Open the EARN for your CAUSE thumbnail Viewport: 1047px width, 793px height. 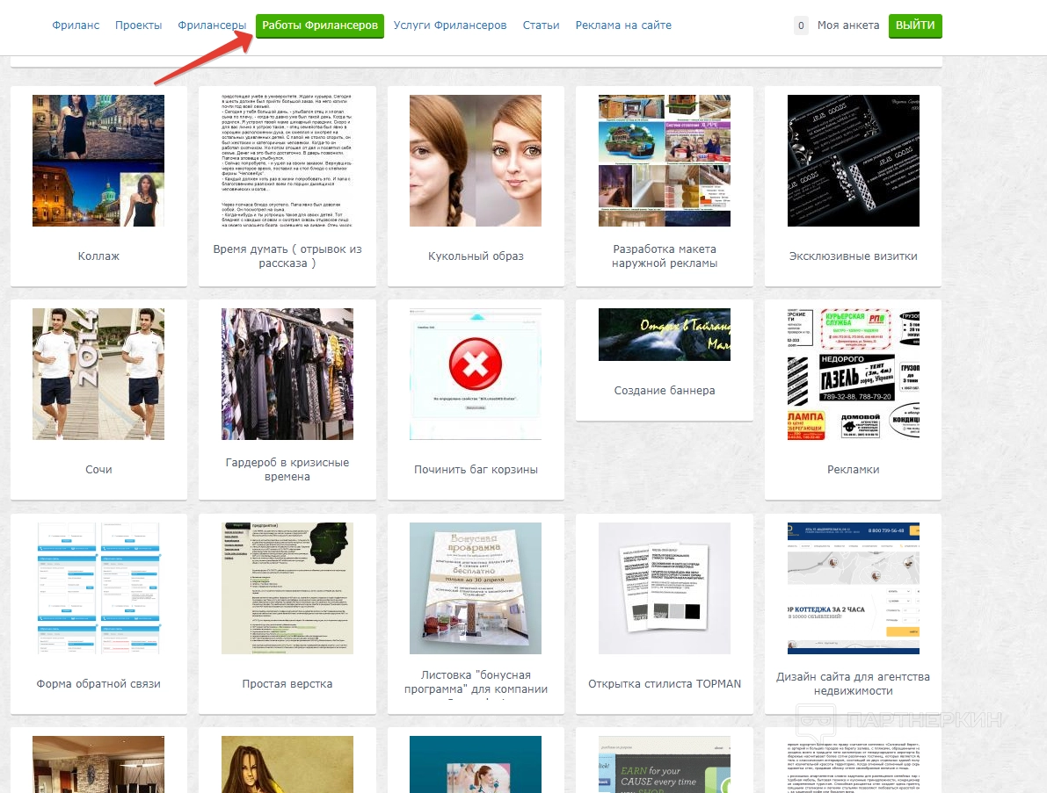tap(665, 764)
